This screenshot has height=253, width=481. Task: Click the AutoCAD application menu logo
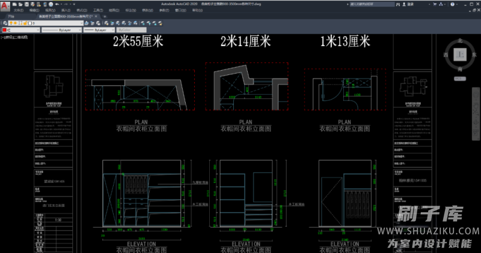point(5,6)
